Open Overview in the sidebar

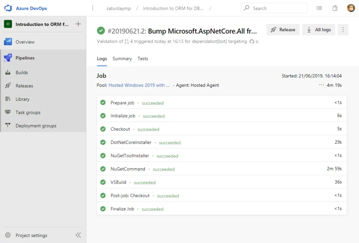(43, 42)
